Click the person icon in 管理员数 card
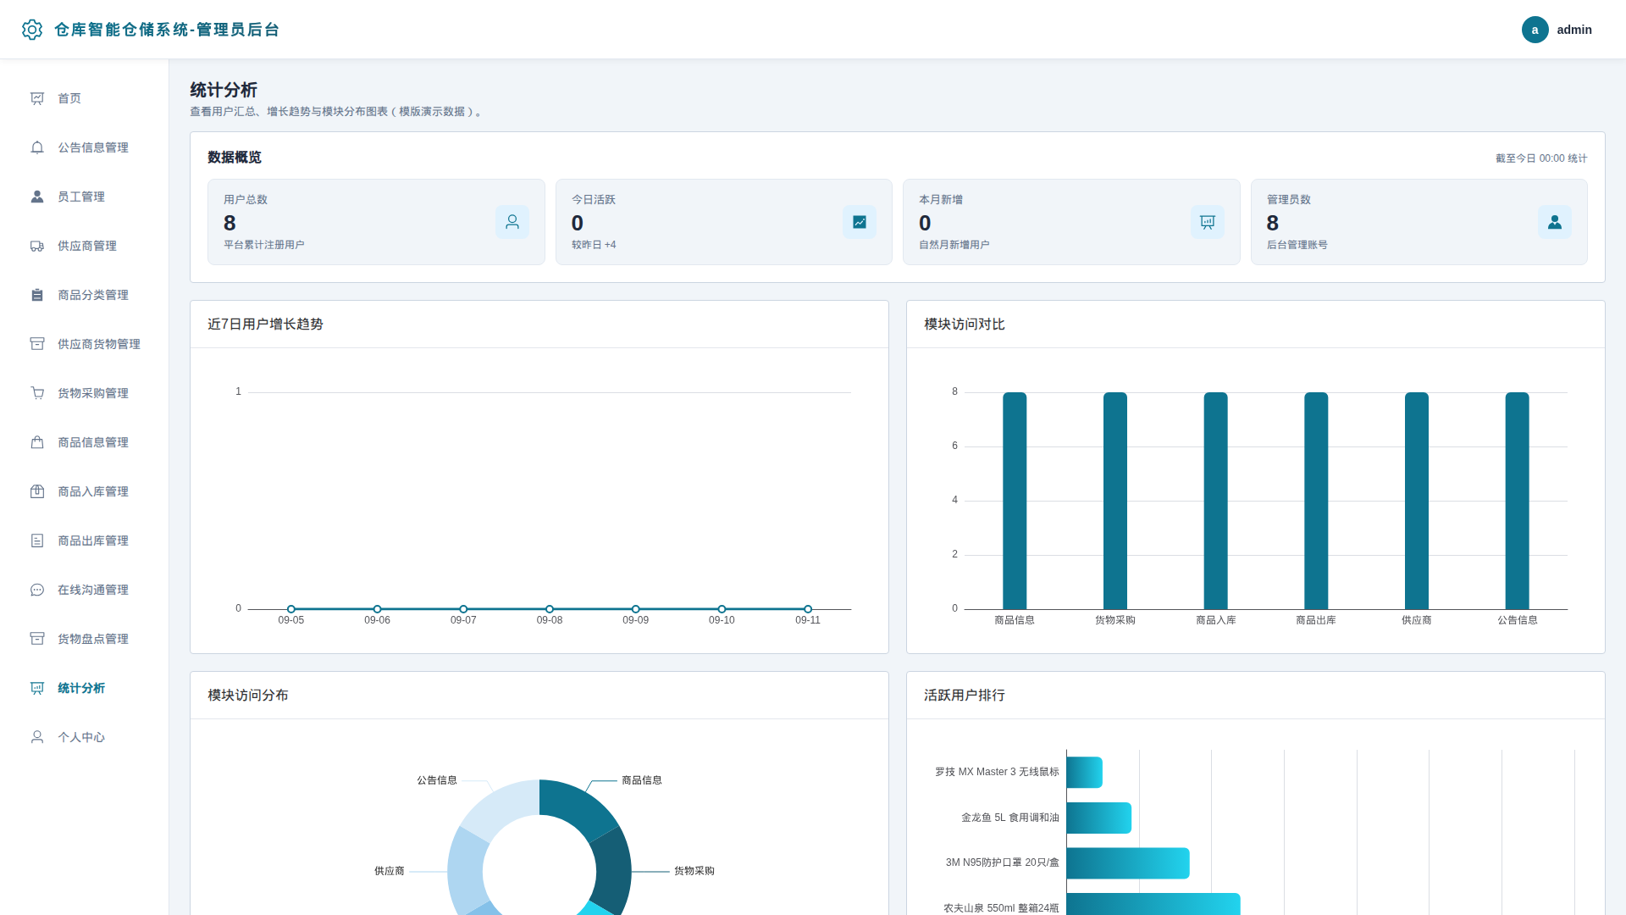The image size is (1626, 915). point(1555,222)
